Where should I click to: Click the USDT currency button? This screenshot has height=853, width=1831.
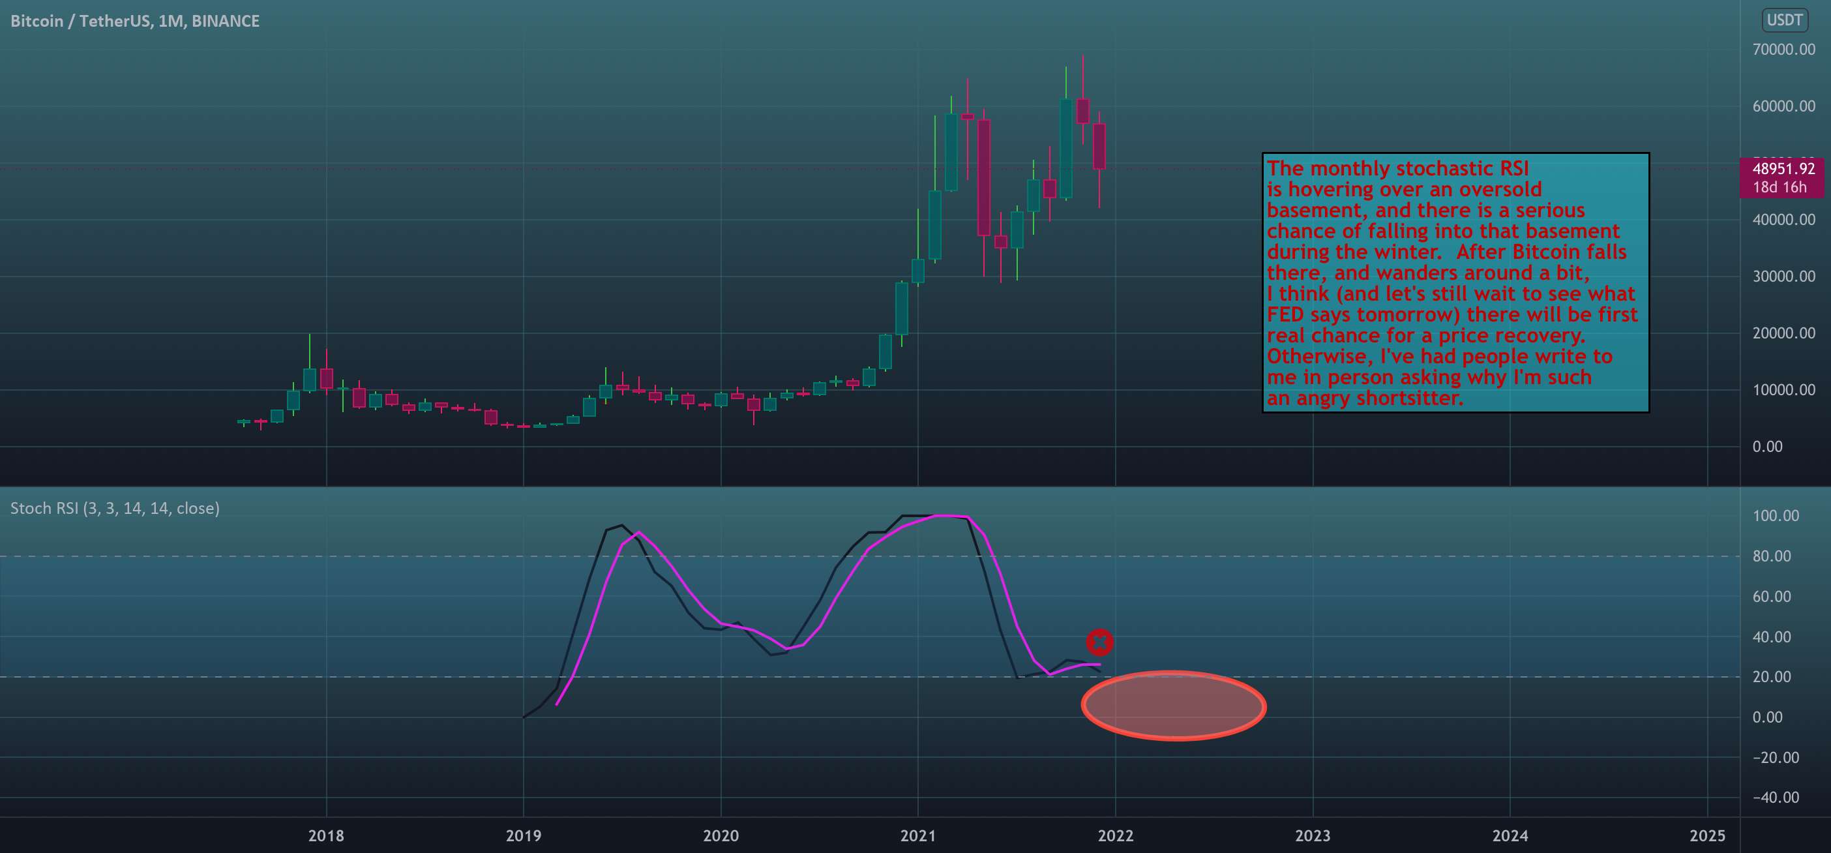click(x=1785, y=20)
